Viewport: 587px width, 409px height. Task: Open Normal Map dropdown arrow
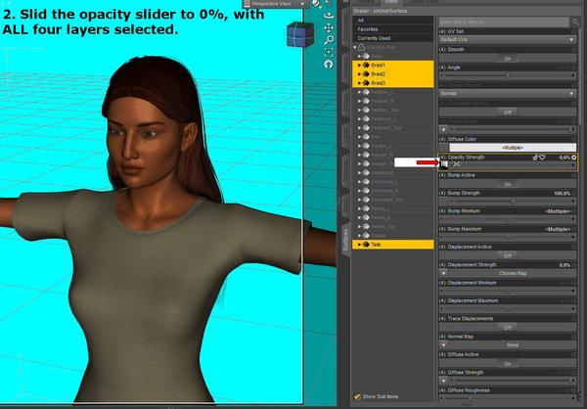pyautogui.click(x=443, y=345)
